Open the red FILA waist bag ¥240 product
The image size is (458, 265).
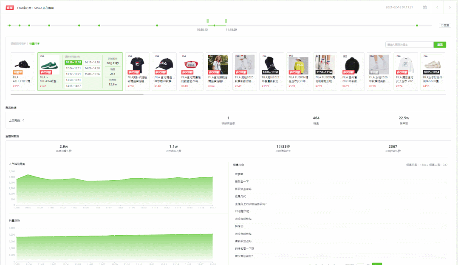tap(191, 71)
